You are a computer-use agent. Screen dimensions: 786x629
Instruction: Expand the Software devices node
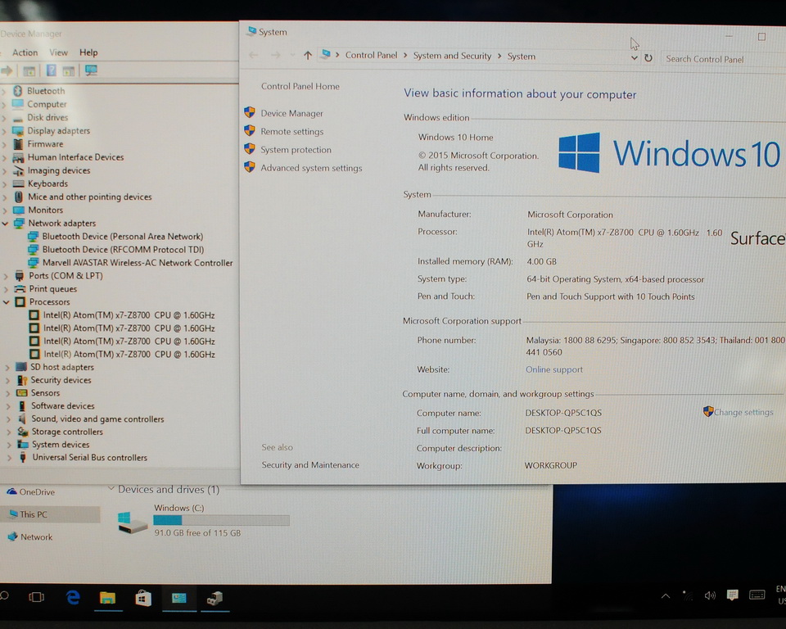(x=8, y=405)
